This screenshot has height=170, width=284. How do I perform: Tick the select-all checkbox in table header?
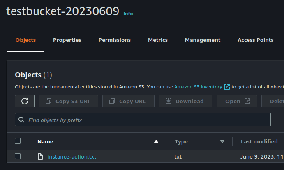point(18,141)
